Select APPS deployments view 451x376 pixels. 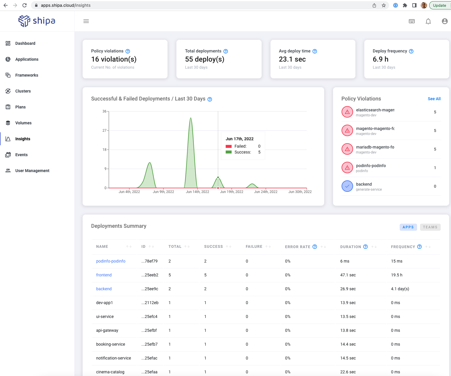click(408, 227)
